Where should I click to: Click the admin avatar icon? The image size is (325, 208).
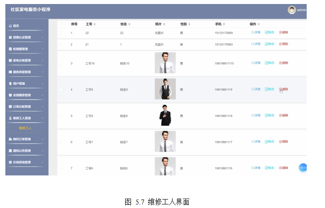pyautogui.click(x=291, y=10)
